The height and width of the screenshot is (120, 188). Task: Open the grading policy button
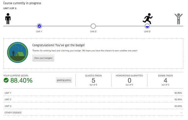(64, 80)
